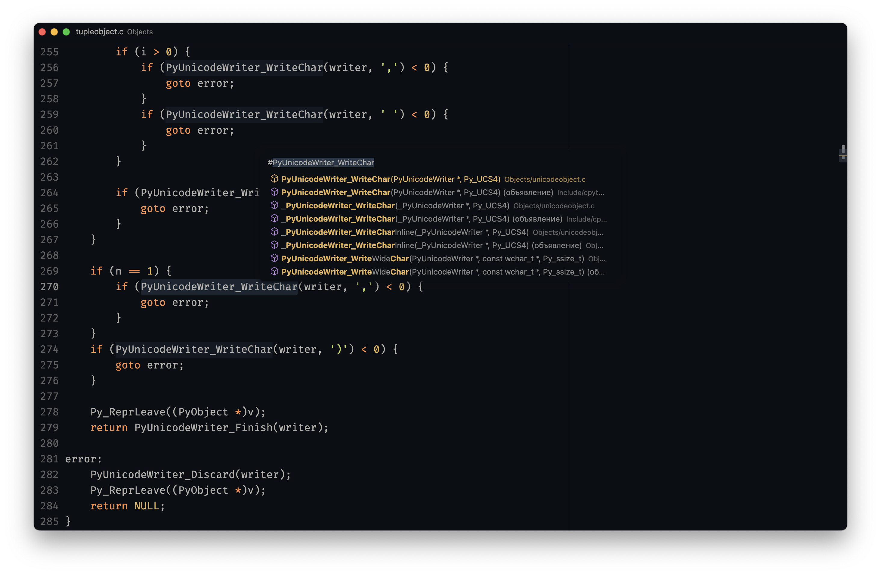Click the if (i > 0) statement on line 255
Viewport: 881px width, 575px height.
coord(153,52)
